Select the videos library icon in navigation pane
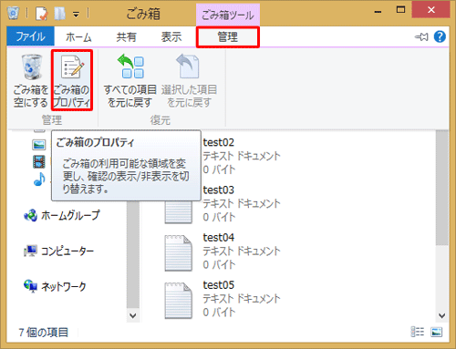 (39, 161)
